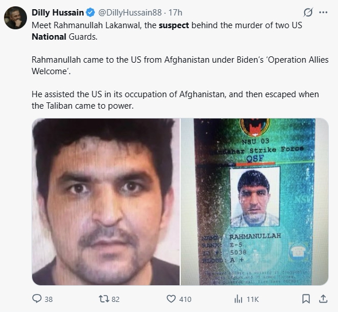Repost using the retweet icon
Image resolution: width=338 pixels, height=314 pixels.
tap(104, 299)
